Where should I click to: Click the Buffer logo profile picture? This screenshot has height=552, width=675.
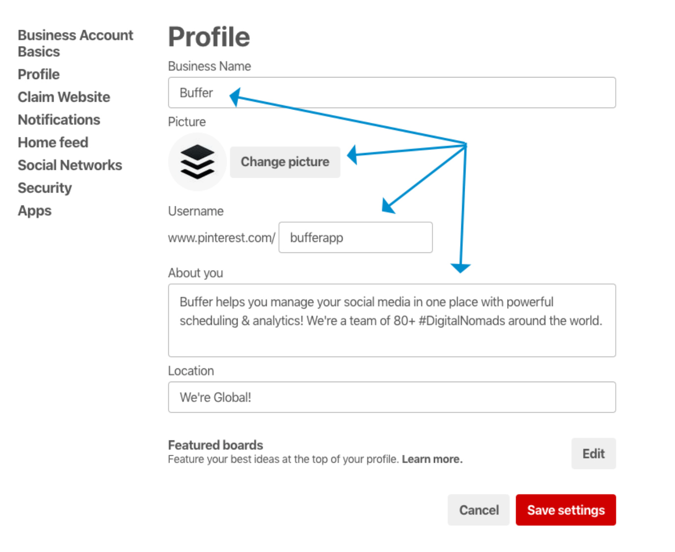coord(197,161)
